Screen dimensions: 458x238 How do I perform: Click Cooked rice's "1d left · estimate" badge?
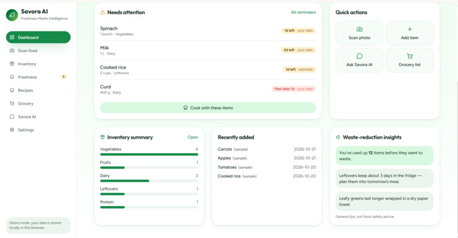coord(299,69)
